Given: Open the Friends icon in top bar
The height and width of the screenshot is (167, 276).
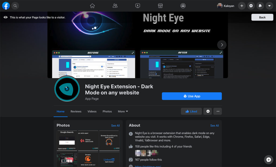Looking at the screenshot, I should coord(115,6).
